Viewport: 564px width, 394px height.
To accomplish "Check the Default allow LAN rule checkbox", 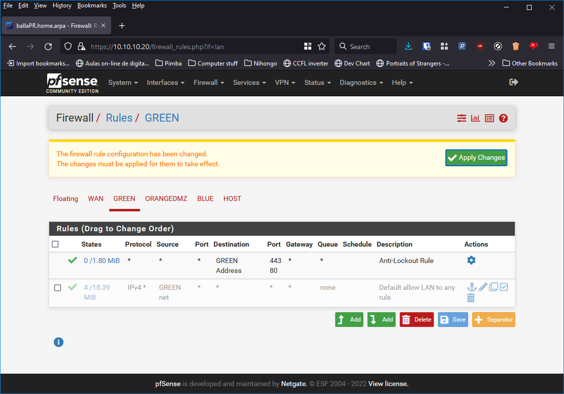I will click(58, 288).
